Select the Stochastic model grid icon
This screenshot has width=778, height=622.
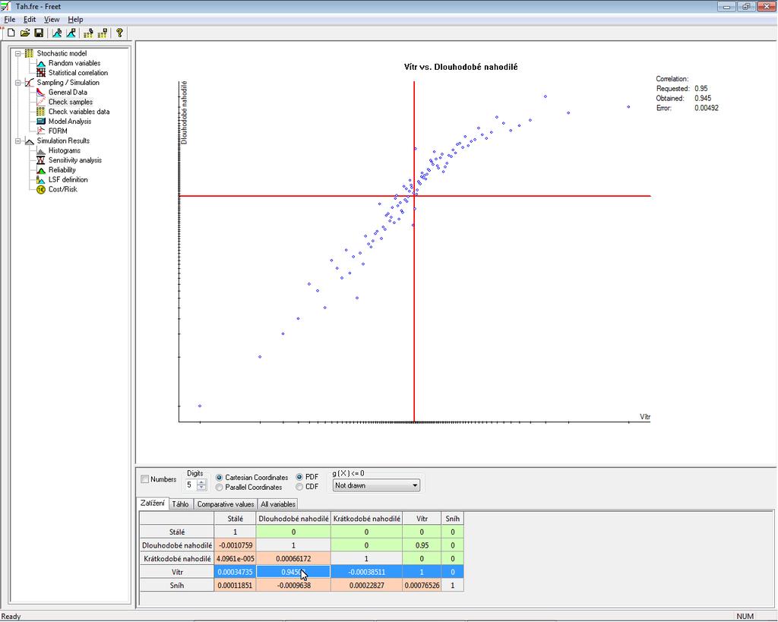(x=30, y=54)
